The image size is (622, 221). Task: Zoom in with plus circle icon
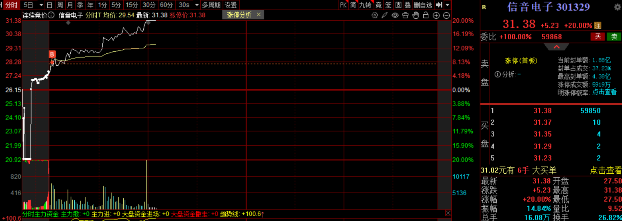(x=436, y=15)
